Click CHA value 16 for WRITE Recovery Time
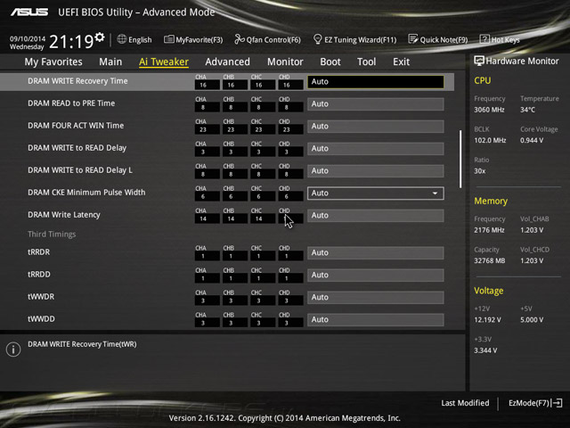570x428 pixels. click(208, 86)
